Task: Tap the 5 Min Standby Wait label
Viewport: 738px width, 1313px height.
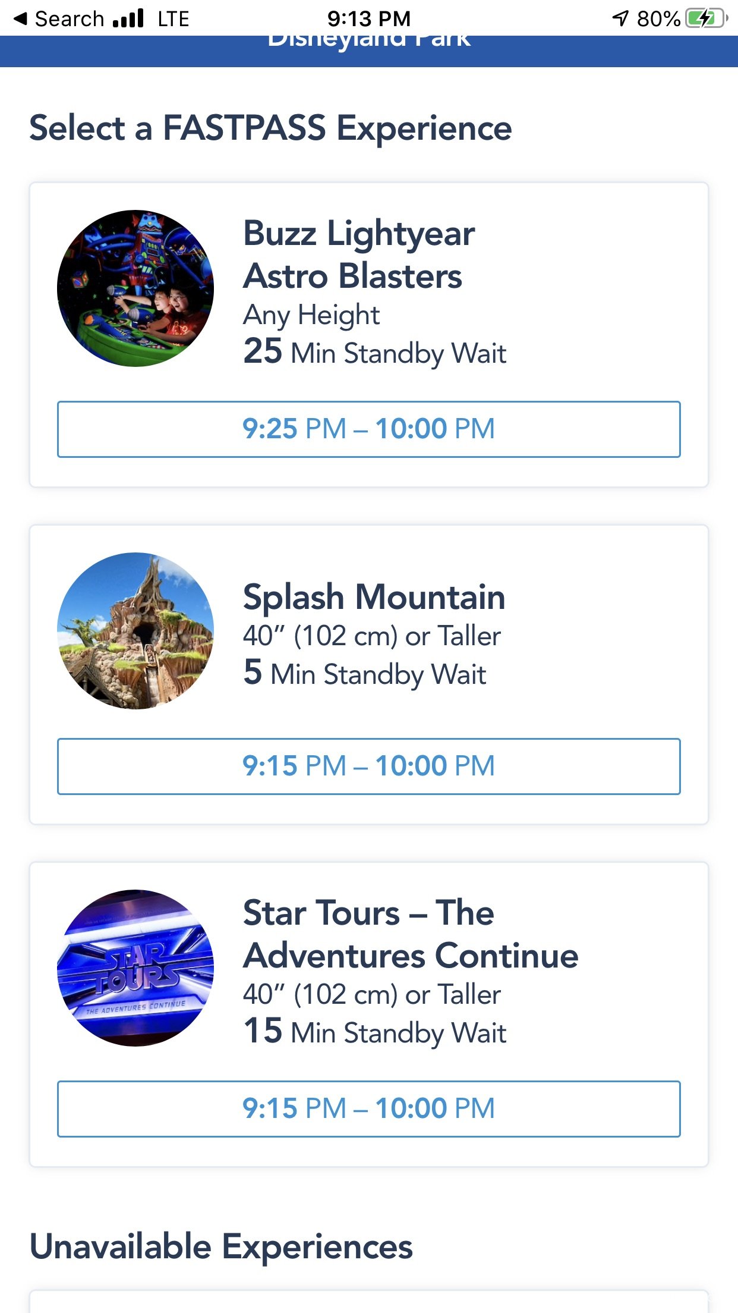Action: click(x=365, y=673)
